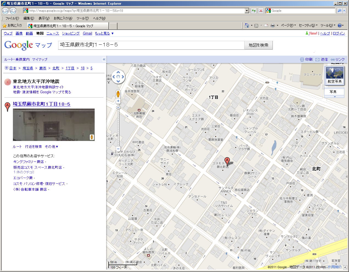Click the Refresh button beside address bar
The image size is (349, 272).
coord(254,11)
